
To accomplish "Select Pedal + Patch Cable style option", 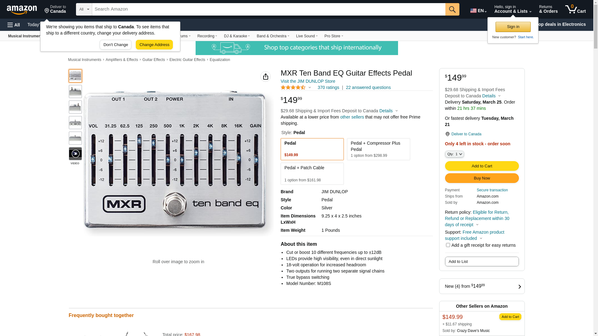I will click(x=312, y=174).
